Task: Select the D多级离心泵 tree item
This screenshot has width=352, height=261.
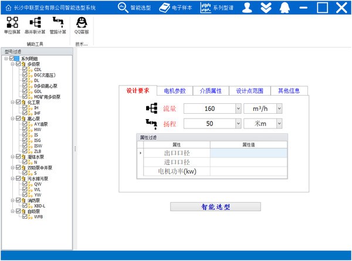Action: (46, 86)
